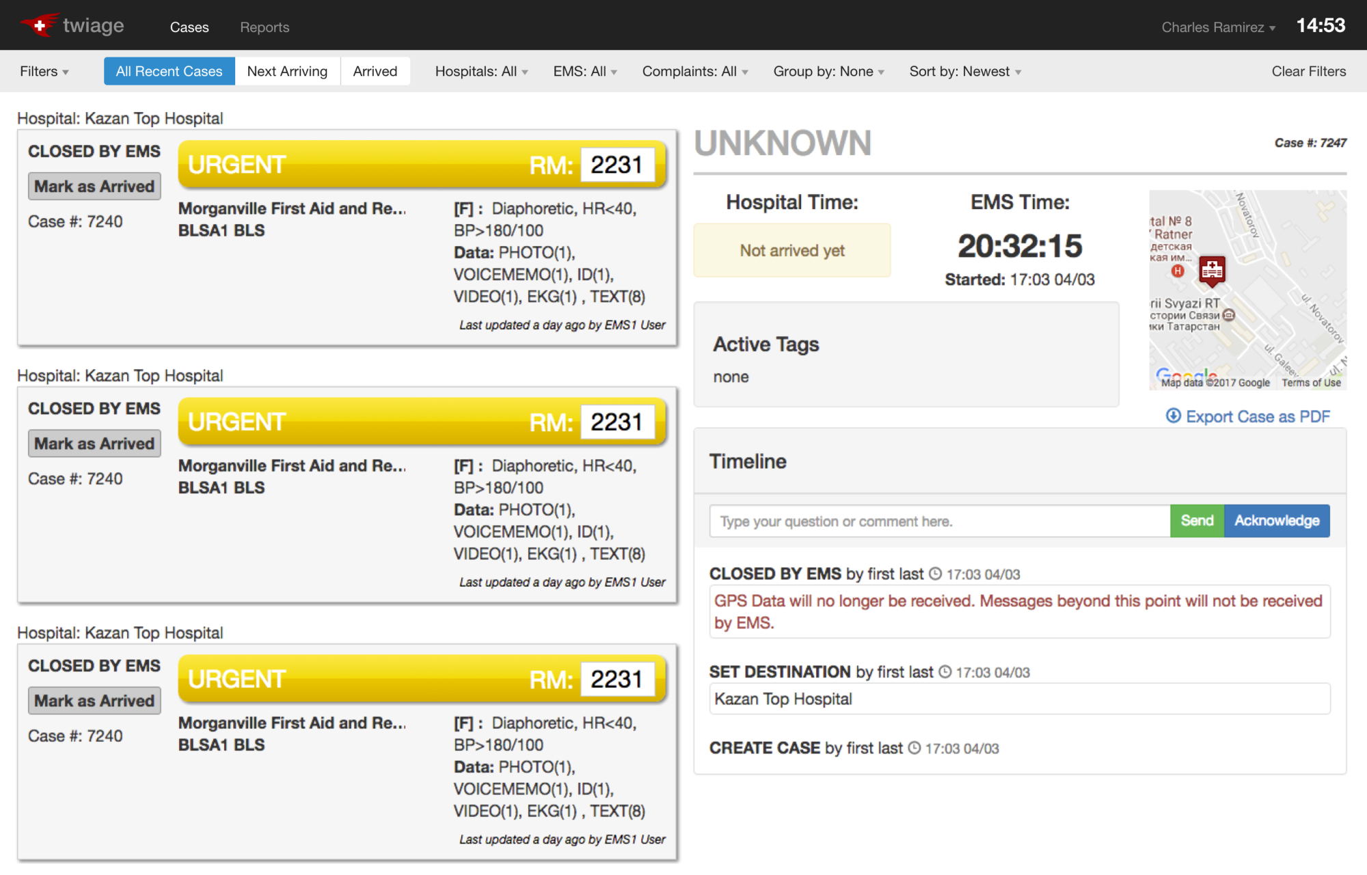
Task: Click the twiage winged cross logo
Action: (x=40, y=25)
